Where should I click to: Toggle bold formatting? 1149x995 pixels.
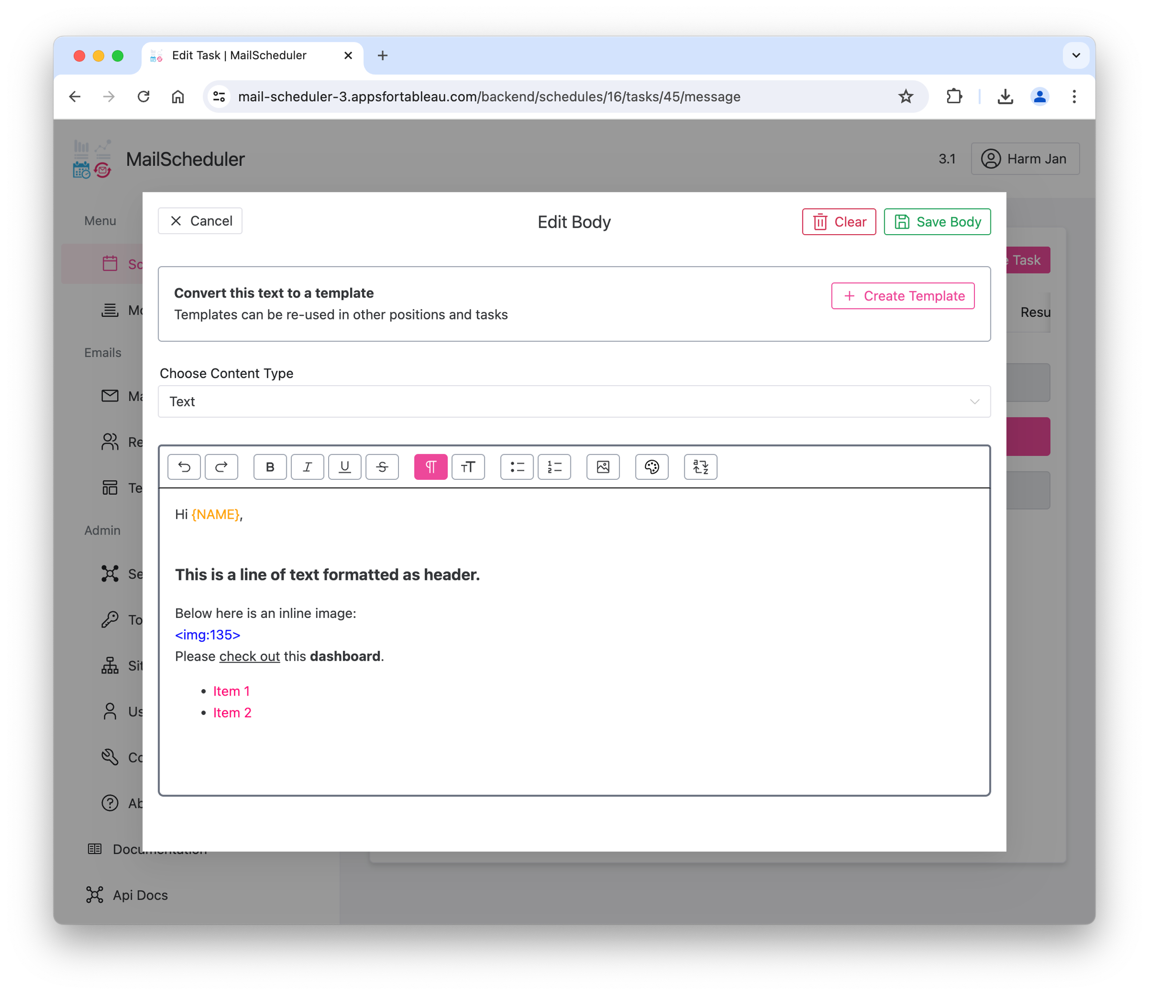coord(270,467)
